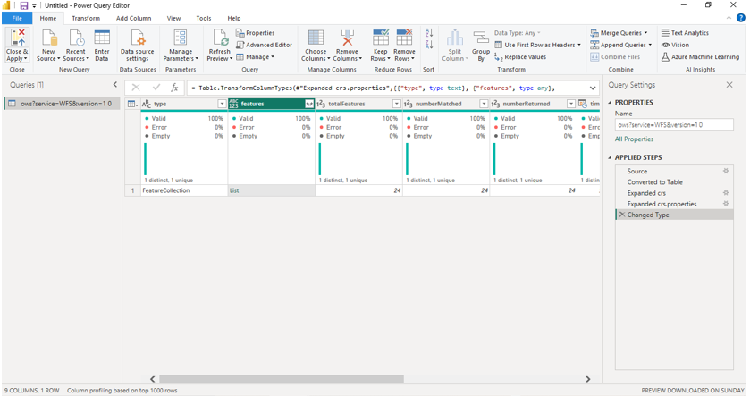The image size is (750, 396).
Task: Close the Query Settings pane
Action: (729, 85)
